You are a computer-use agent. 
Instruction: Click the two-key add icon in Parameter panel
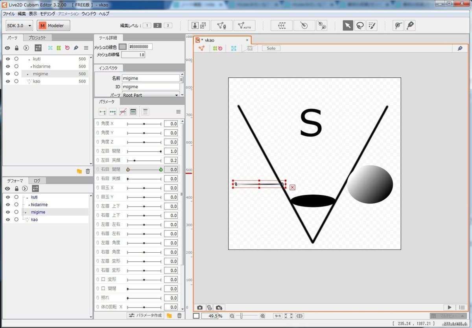(103, 112)
